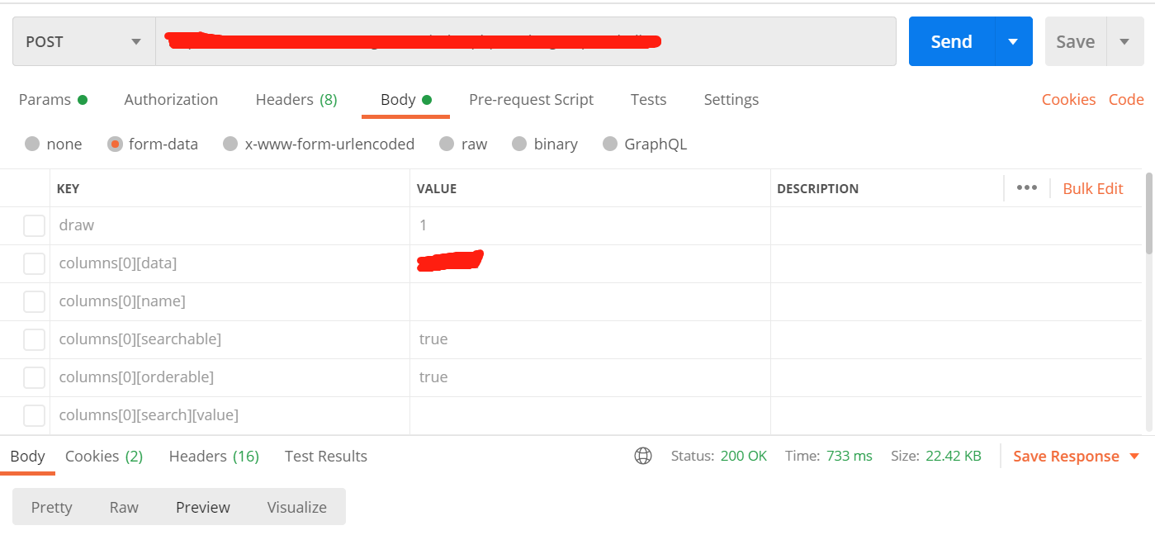
Task: Open the Code link
Action: coord(1126,99)
